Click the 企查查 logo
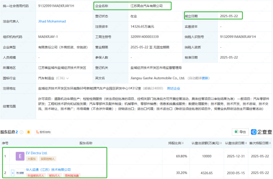 [261, 132]
